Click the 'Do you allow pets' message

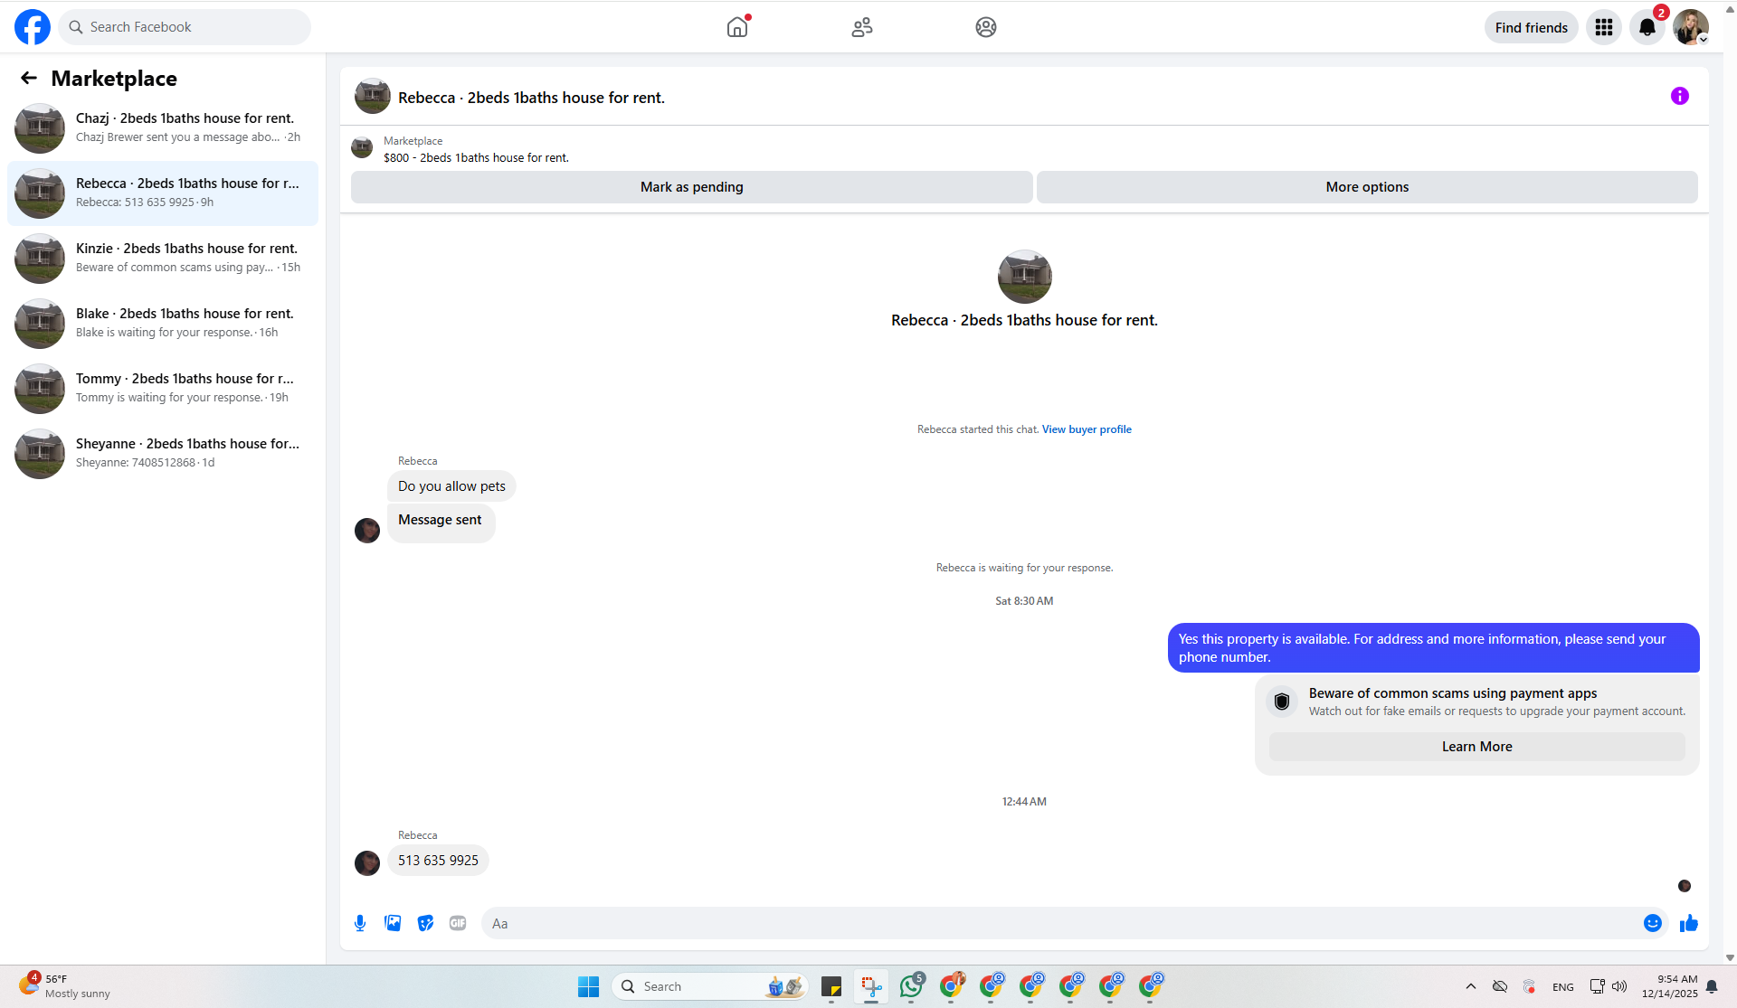click(451, 486)
